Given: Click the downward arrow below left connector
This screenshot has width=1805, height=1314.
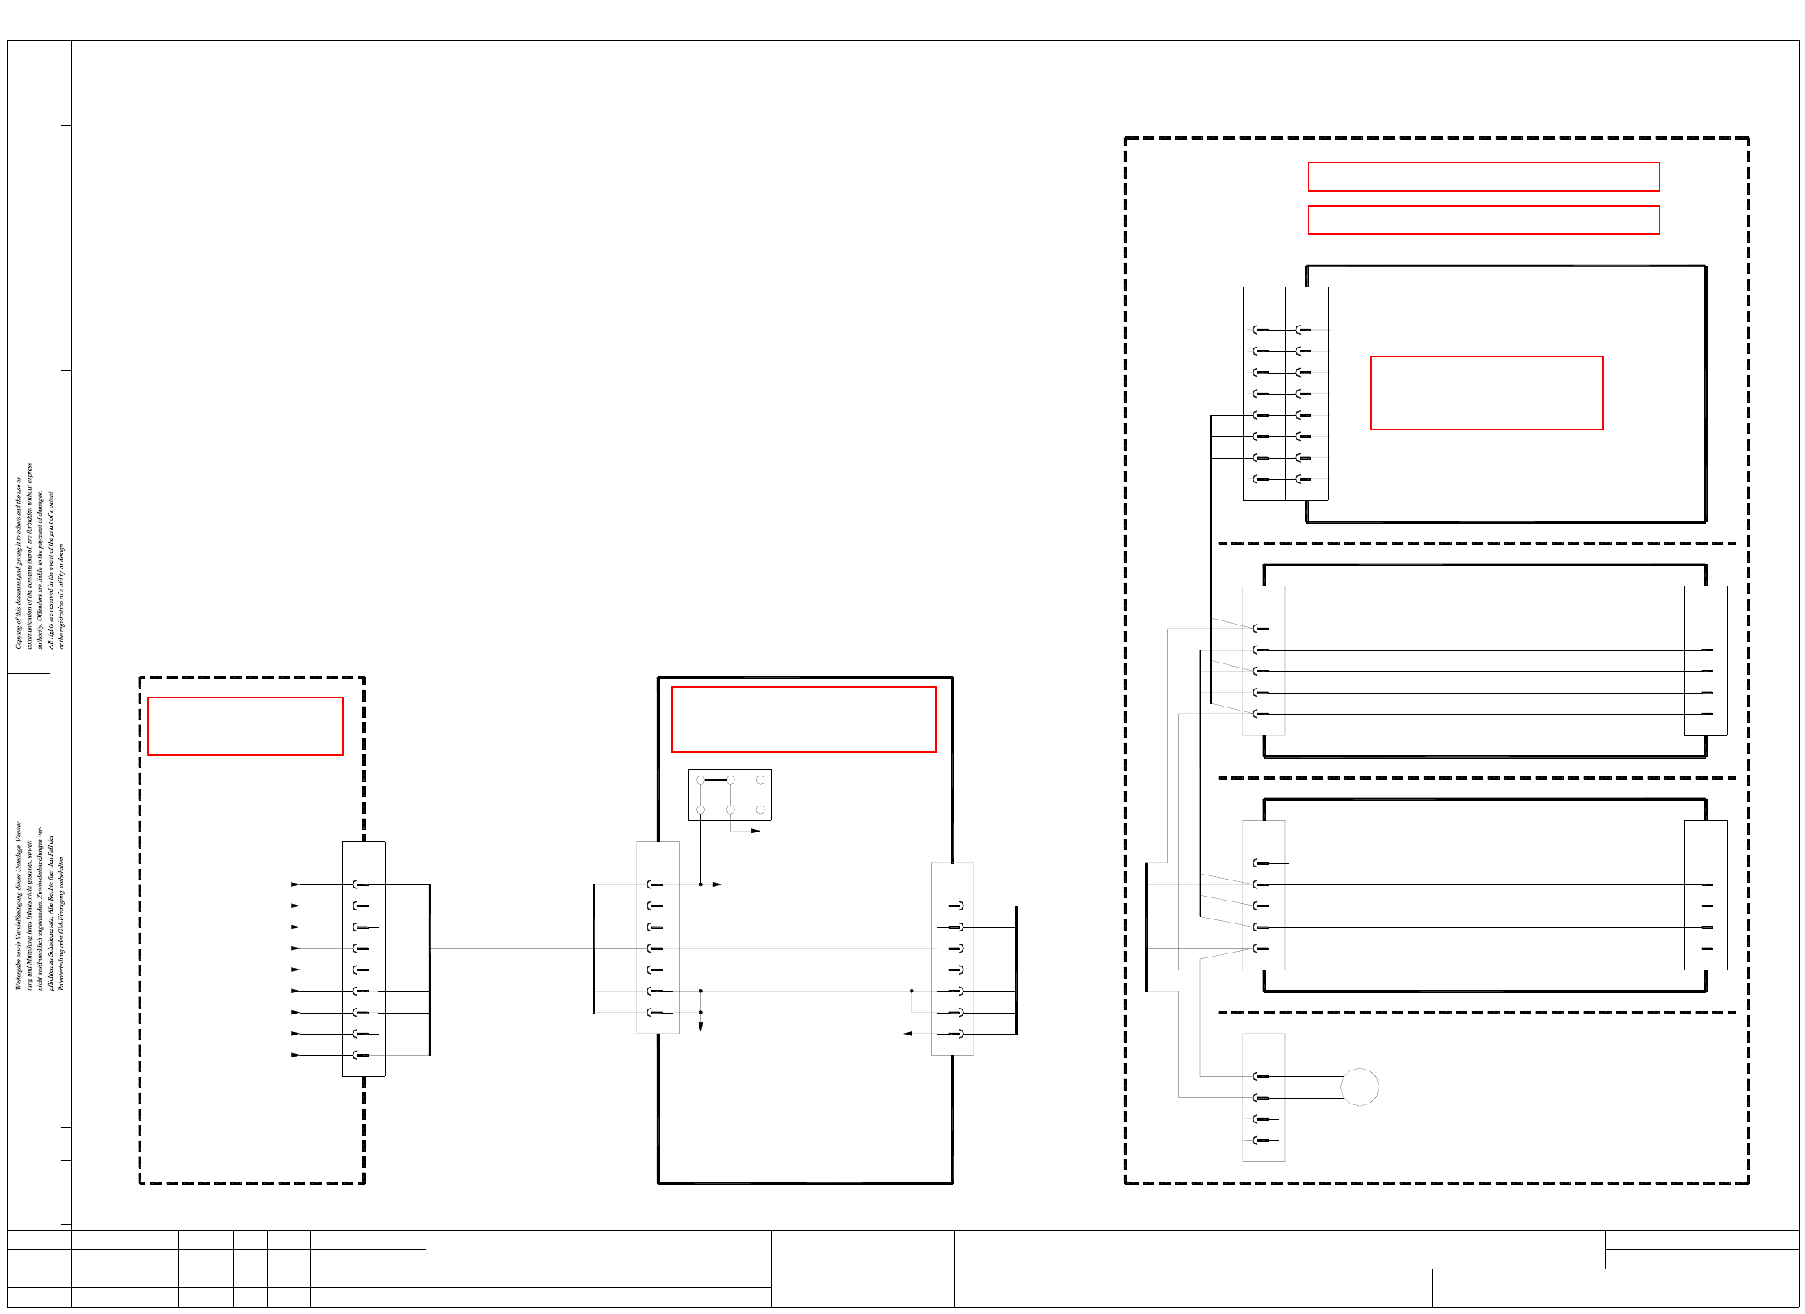Looking at the screenshot, I should click(x=700, y=1027).
